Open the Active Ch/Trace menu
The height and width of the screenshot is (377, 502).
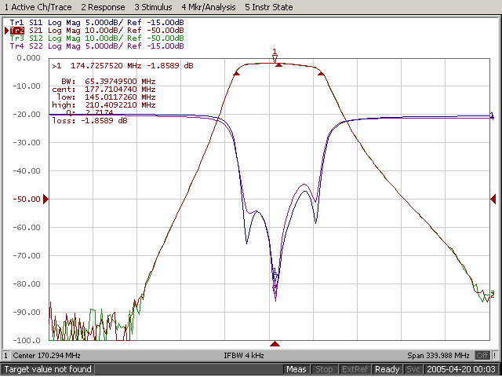pyautogui.click(x=35, y=6)
